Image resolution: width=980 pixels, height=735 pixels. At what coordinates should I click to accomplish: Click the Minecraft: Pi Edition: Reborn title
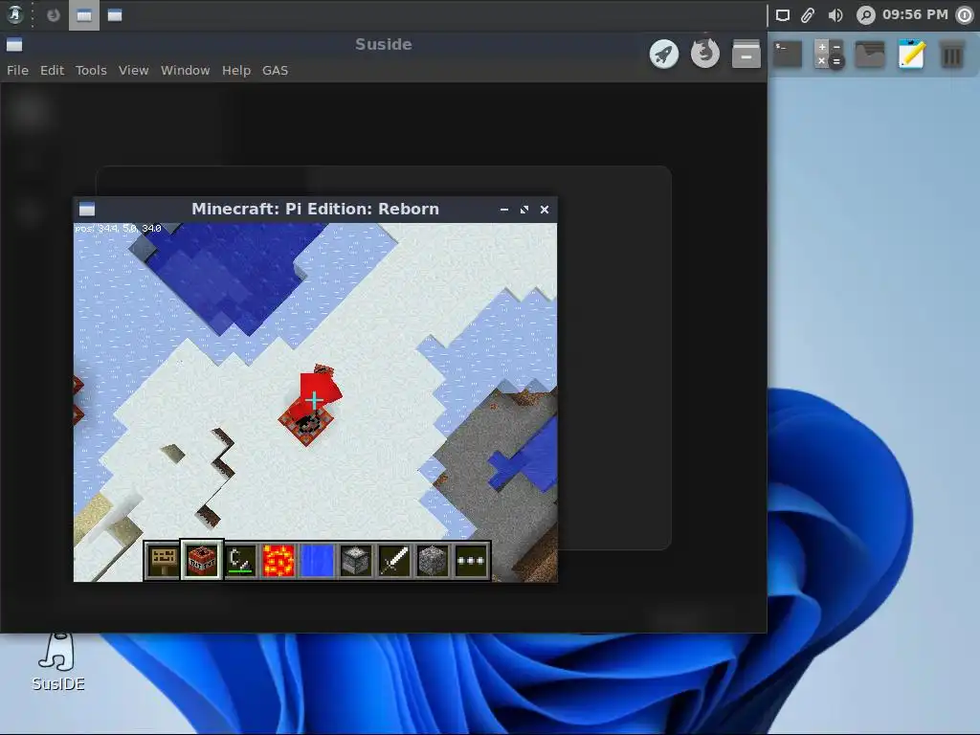(315, 209)
